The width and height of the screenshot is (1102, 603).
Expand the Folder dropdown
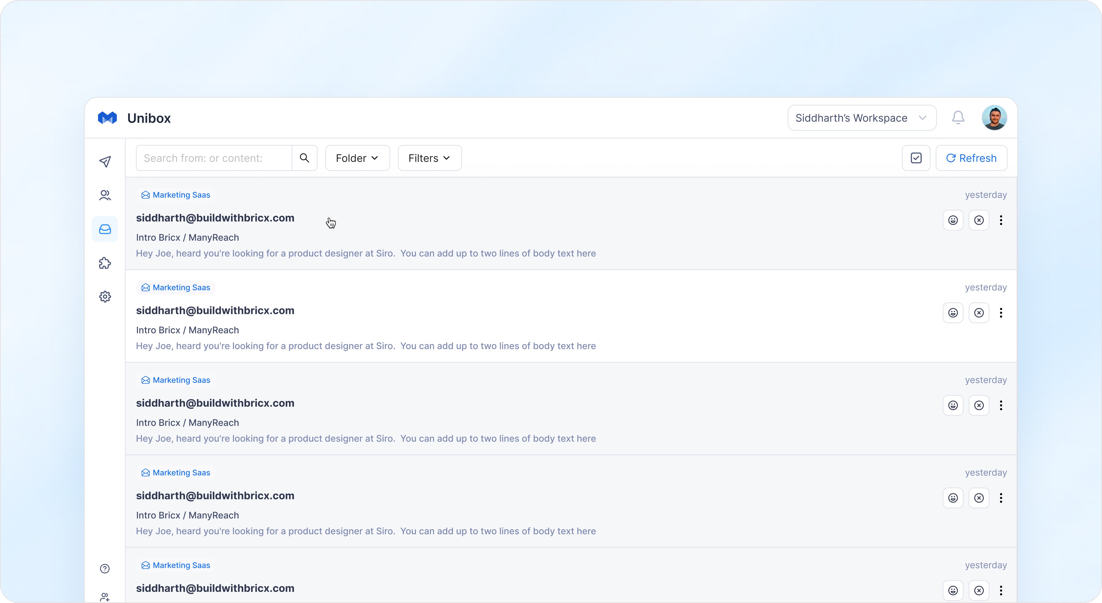[x=357, y=158]
